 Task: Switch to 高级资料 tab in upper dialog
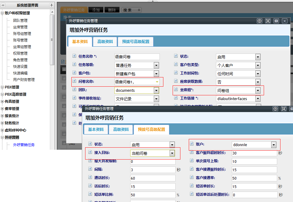click(x=105, y=42)
